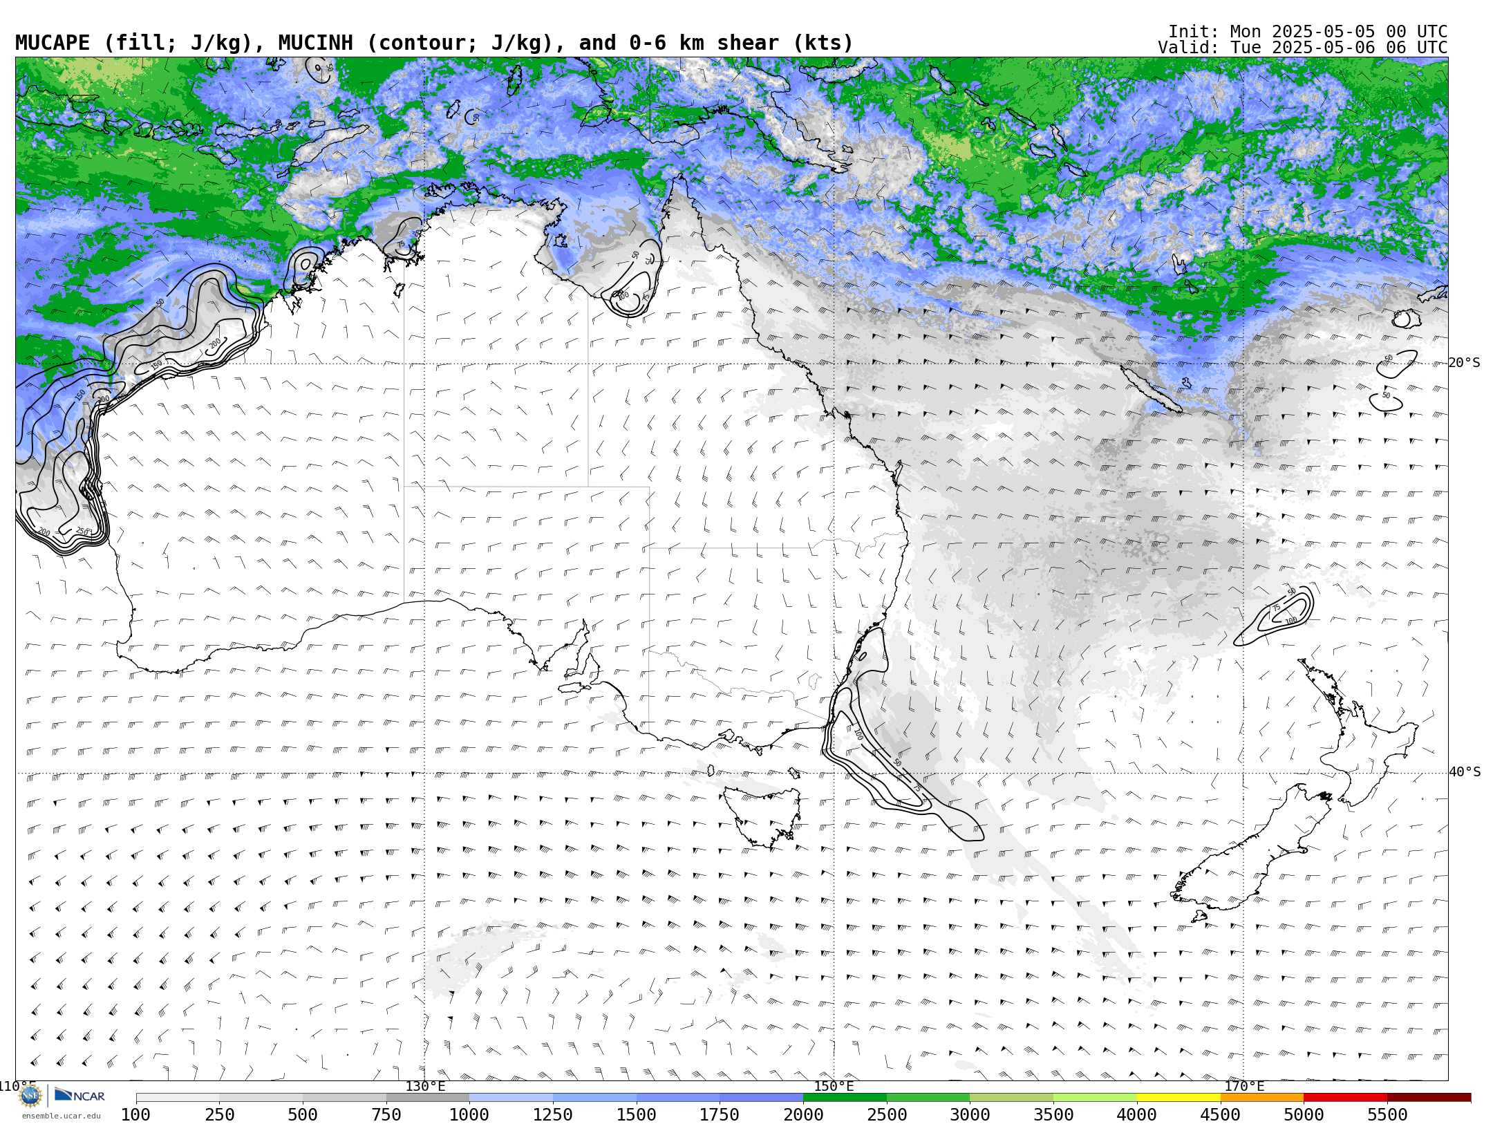Click the colorbar value label 1500
This screenshot has height=1124, width=1493.
[x=637, y=1114]
